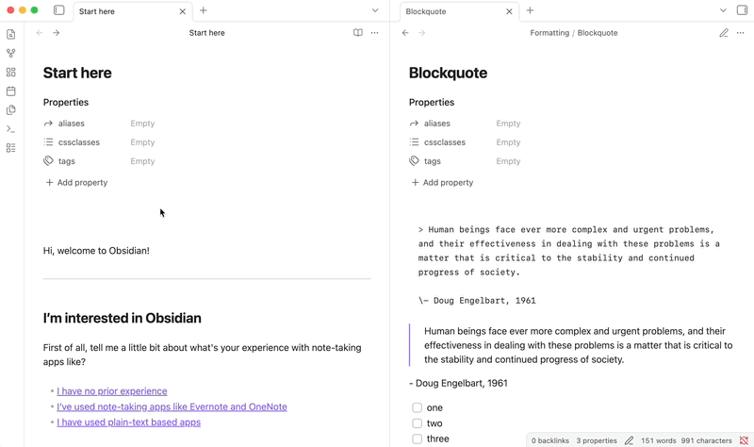Open 'I have no prior experience' link

tap(111, 391)
